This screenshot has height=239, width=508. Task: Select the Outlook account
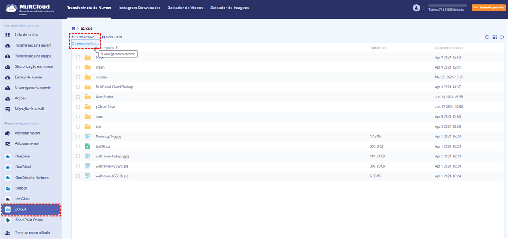(21, 188)
